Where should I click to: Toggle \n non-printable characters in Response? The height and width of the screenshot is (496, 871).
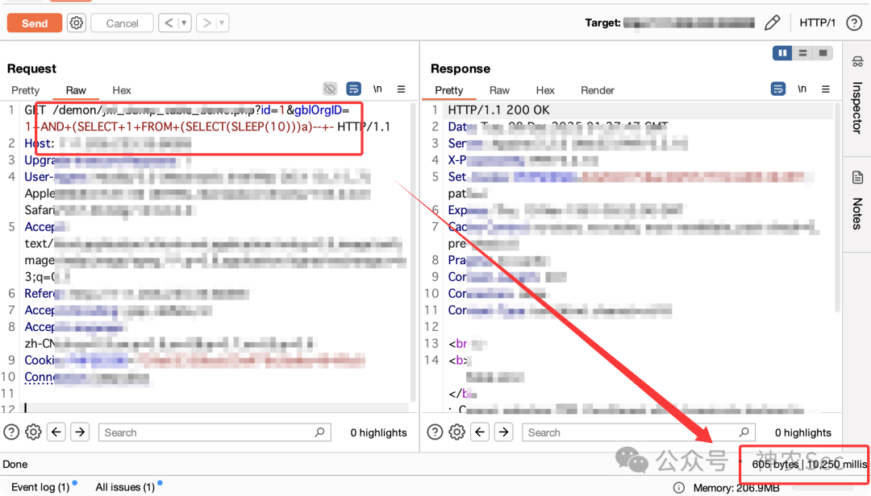[802, 89]
